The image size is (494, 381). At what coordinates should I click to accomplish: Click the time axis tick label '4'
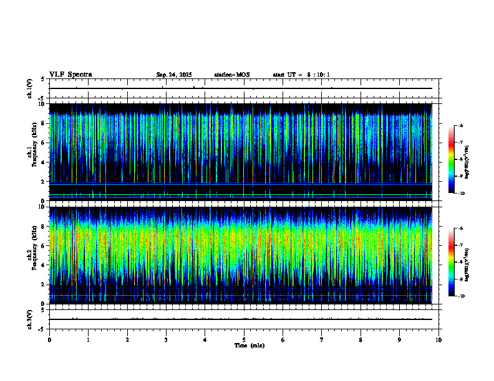[x=205, y=340]
